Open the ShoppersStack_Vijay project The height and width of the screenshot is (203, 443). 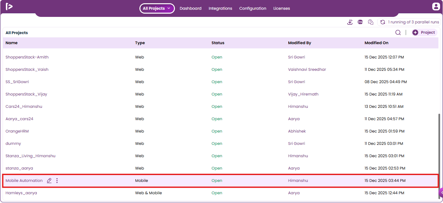click(x=26, y=94)
